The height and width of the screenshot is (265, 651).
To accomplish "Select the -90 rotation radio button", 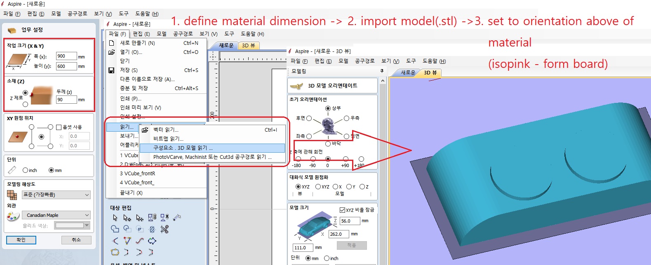I will (313, 159).
